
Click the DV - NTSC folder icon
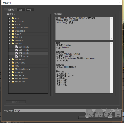click(13, 41)
